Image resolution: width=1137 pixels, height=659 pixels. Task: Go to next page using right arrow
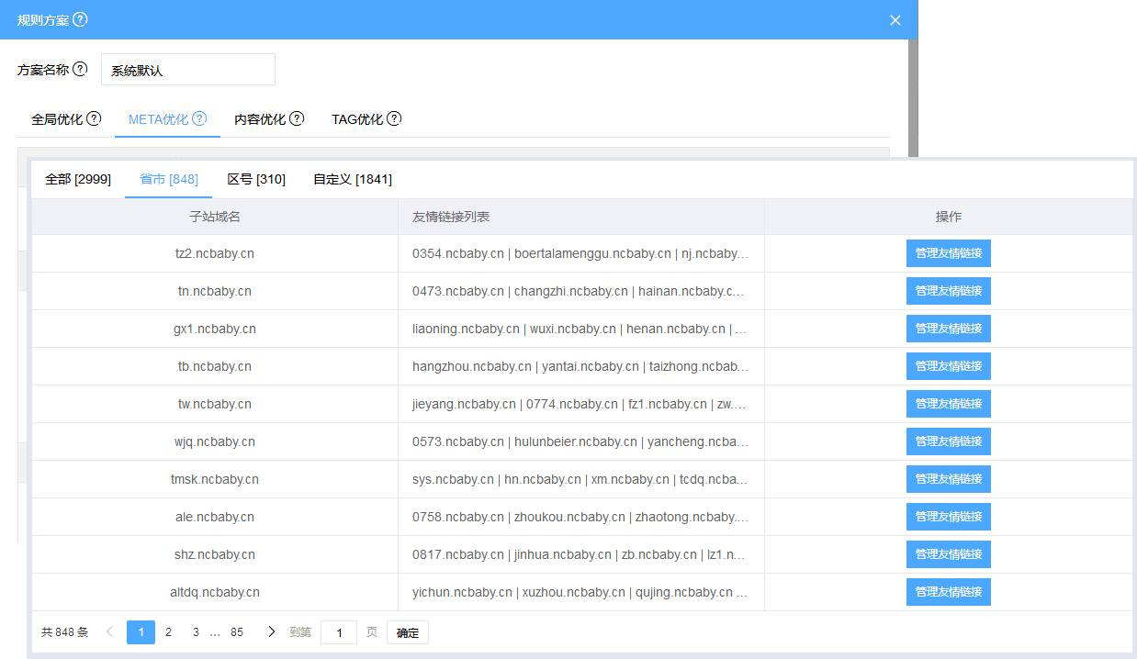[271, 631]
